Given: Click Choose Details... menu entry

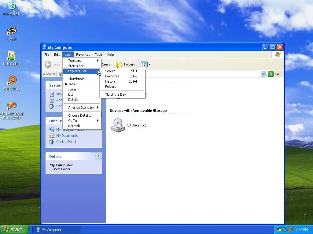Looking at the screenshot, I should coord(82,115).
